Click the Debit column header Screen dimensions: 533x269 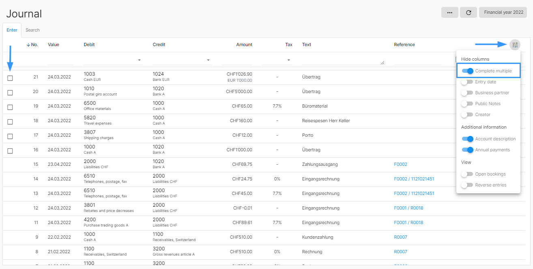pyautogui.click(x=89, y=44)
